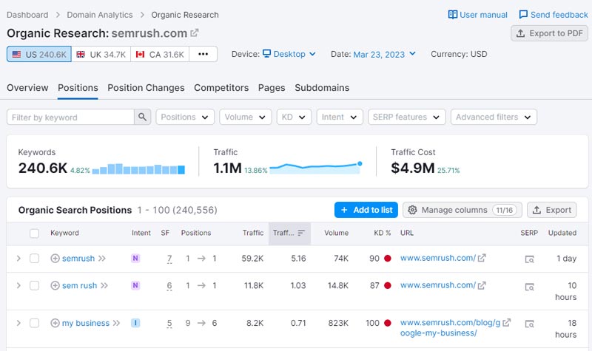Open the Positions filter dropdown

pos(185,117)
